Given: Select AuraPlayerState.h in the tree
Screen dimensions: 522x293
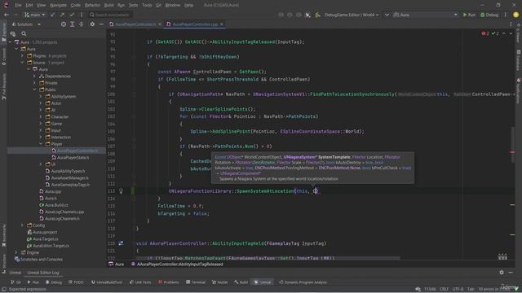Looking at the screenshot, I should tap(73, 158).
